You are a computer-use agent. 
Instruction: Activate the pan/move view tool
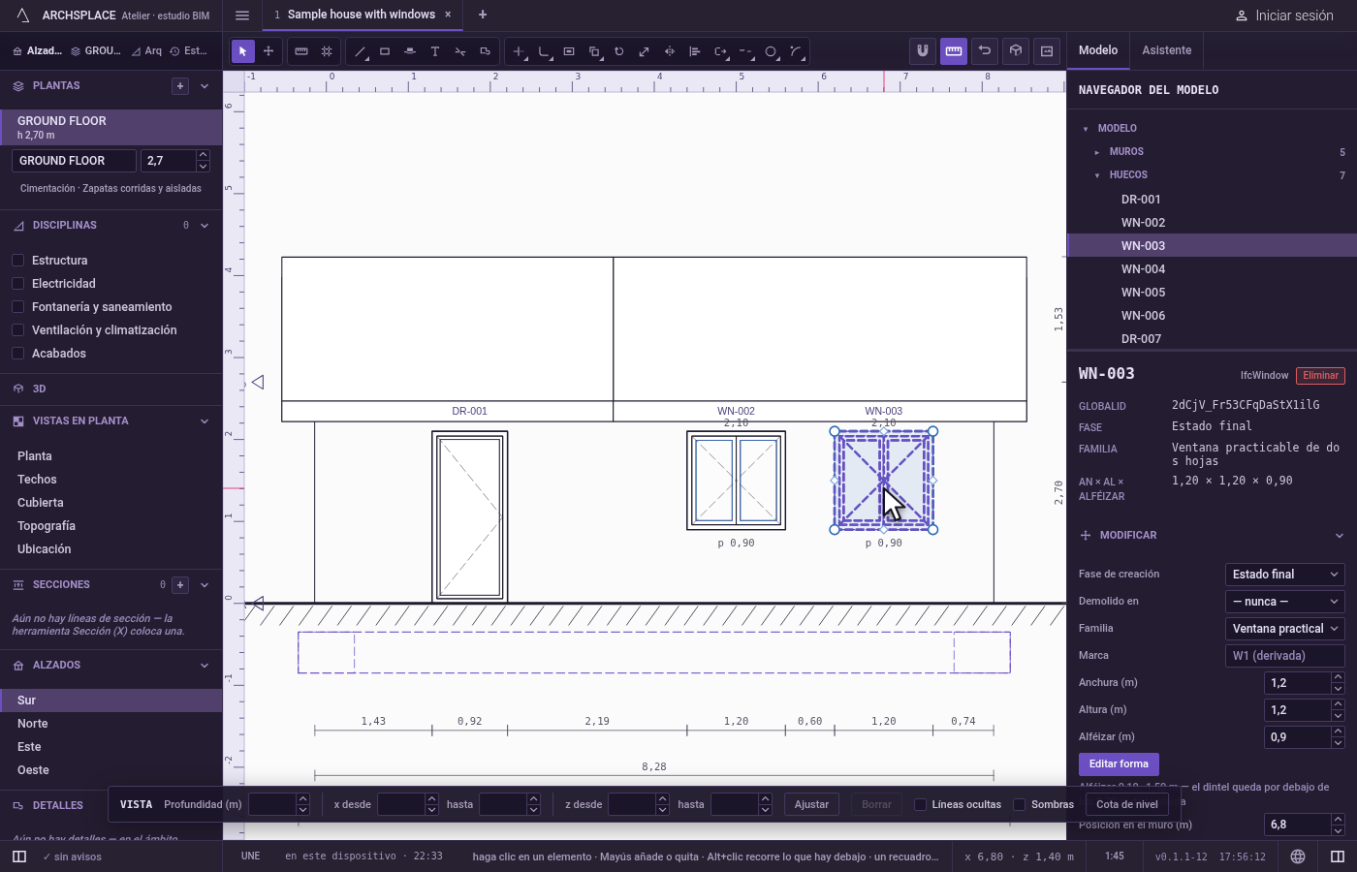(268, 51)
